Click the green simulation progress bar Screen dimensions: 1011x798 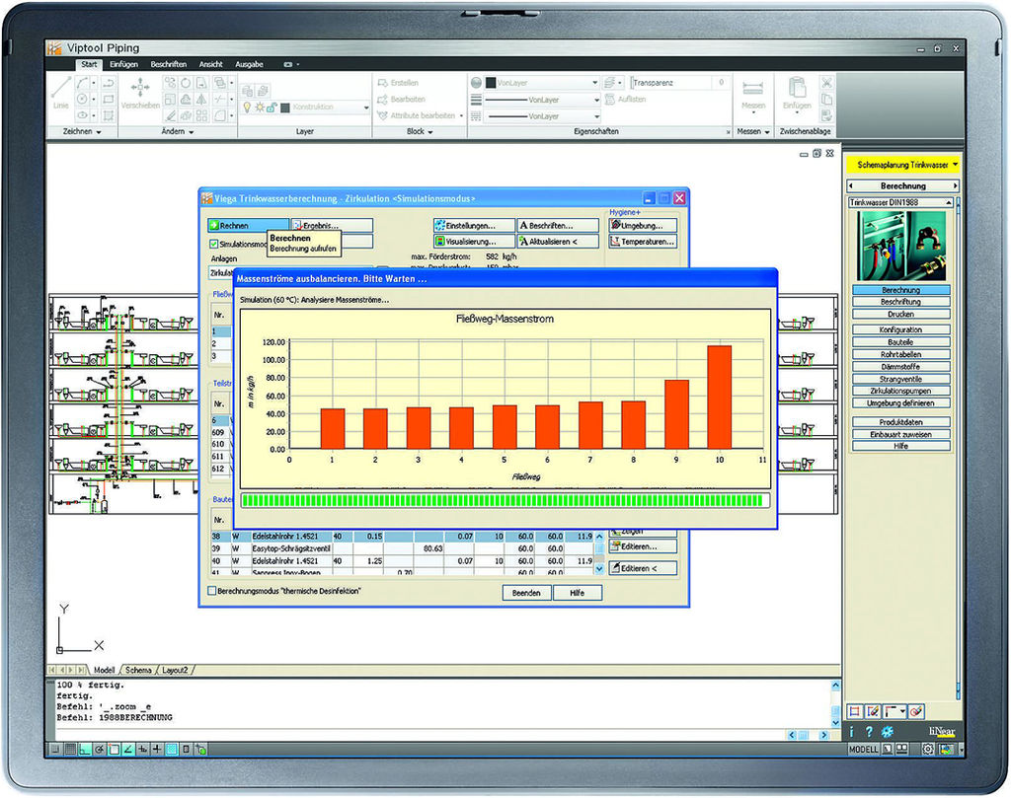click(x=505, y=500)
